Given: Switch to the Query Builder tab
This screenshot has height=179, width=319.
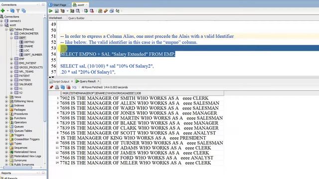Looking at the screenshot, I should (76, 18).
